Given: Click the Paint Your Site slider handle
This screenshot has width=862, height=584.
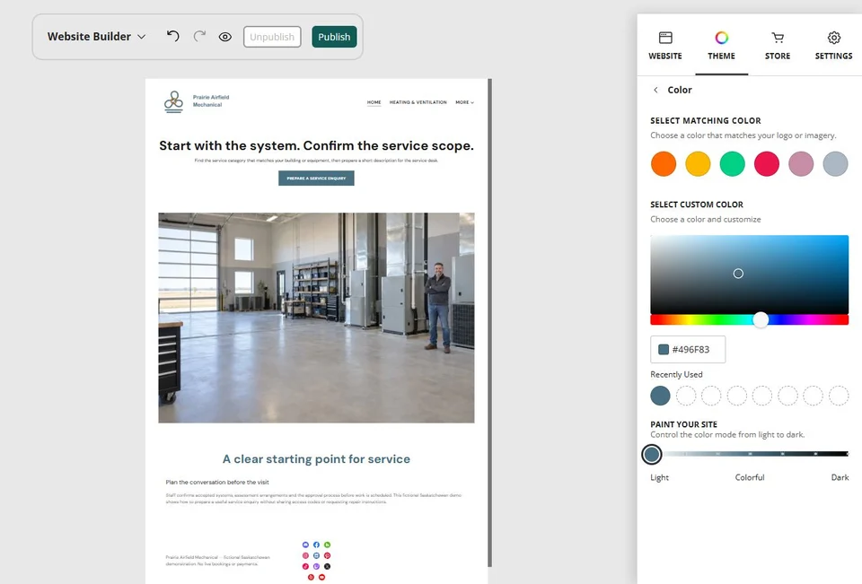Looking at the screenshot, I should pyautogui.click(x=652, y=454).
